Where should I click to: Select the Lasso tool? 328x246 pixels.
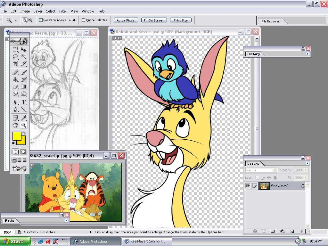coord(15,56)
